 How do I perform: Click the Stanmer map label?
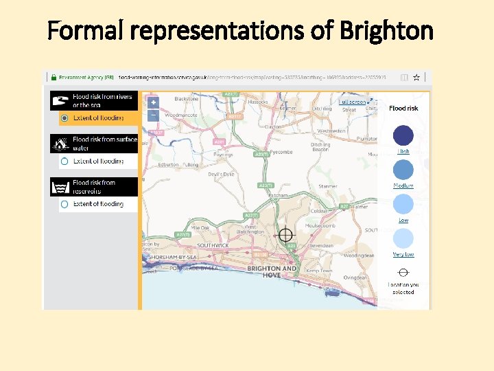click(328, 186)
